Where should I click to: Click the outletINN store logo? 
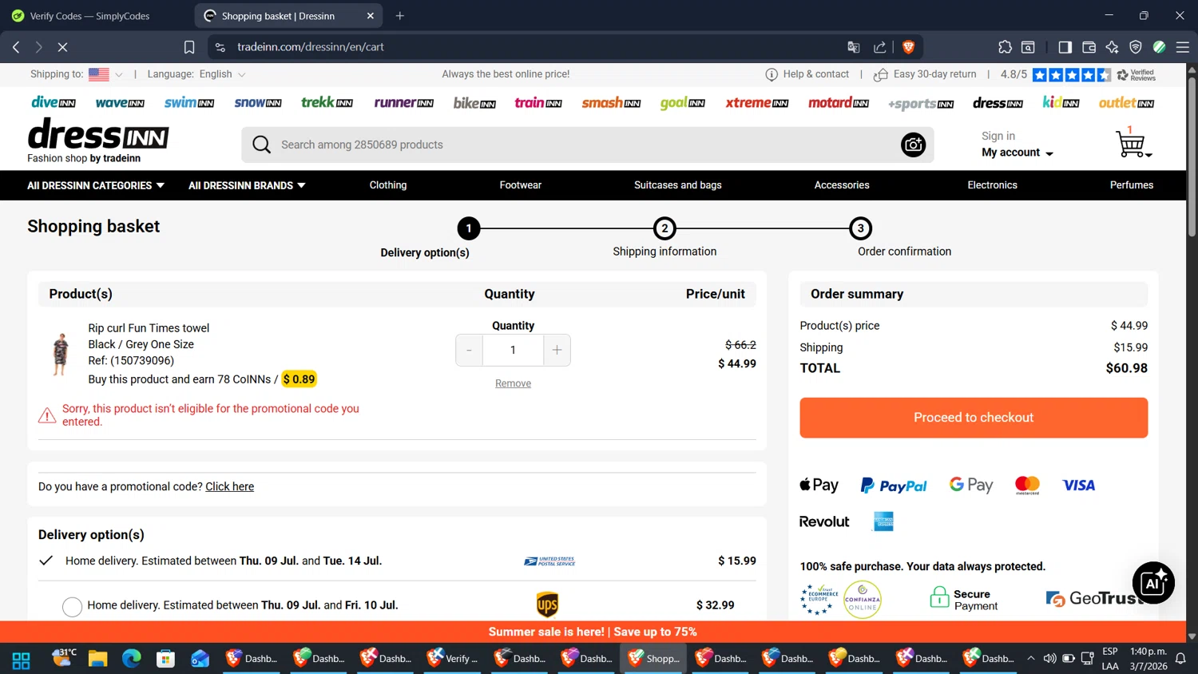1126,102
